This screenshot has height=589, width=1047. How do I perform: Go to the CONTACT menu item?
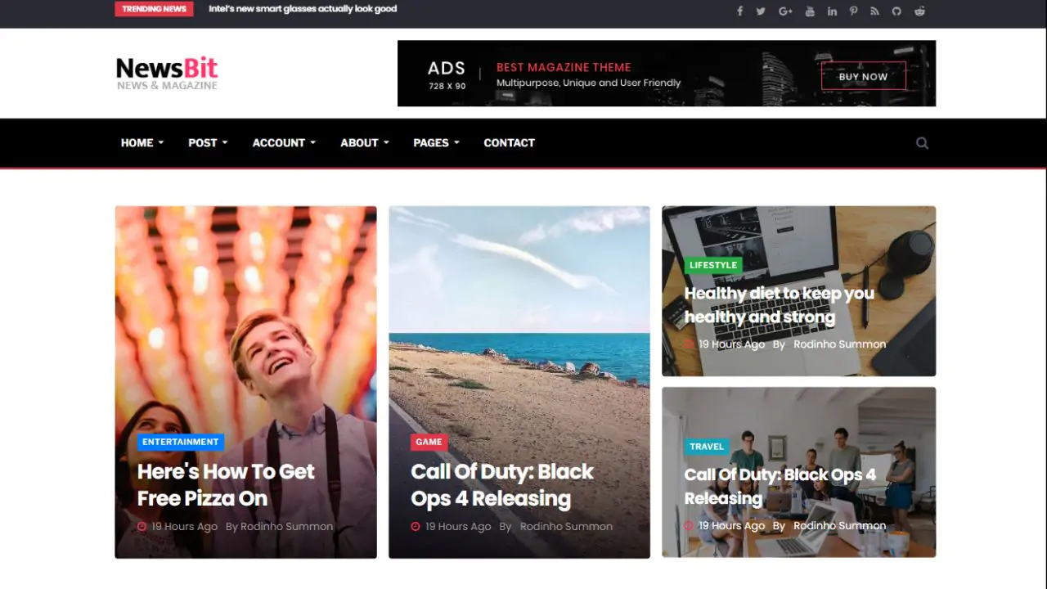point(509,142)
